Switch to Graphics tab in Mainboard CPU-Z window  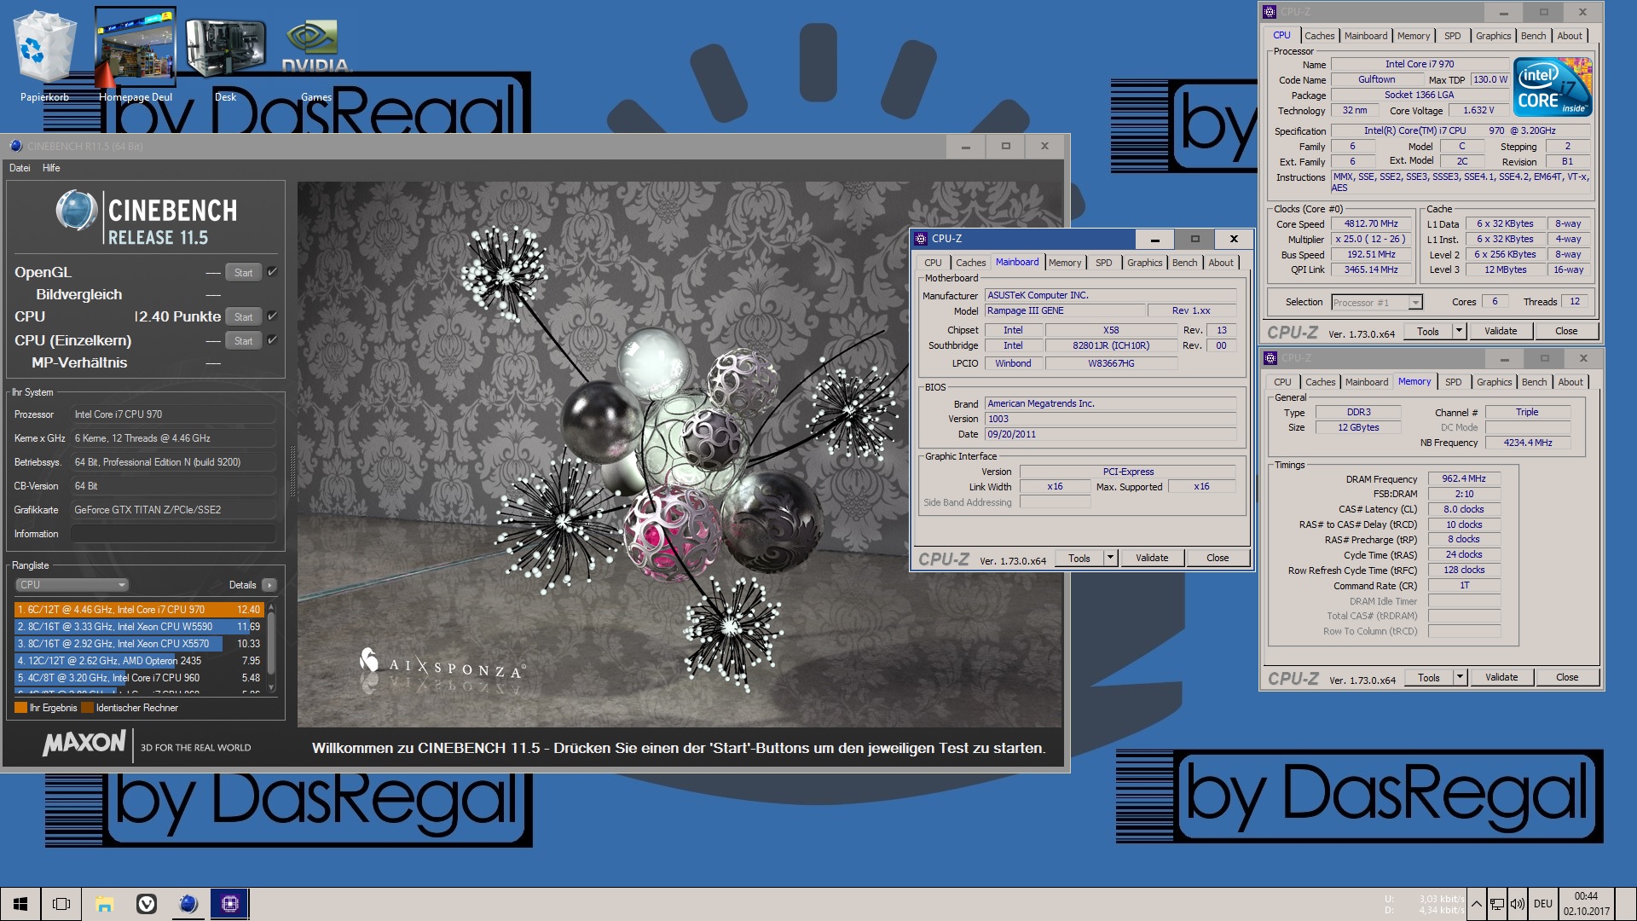(1144, 263)
